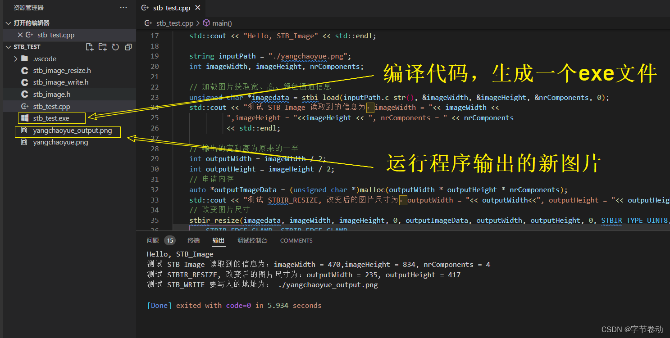
Task: Select stb_test.exe in the file tree
Action: (51, 118)
